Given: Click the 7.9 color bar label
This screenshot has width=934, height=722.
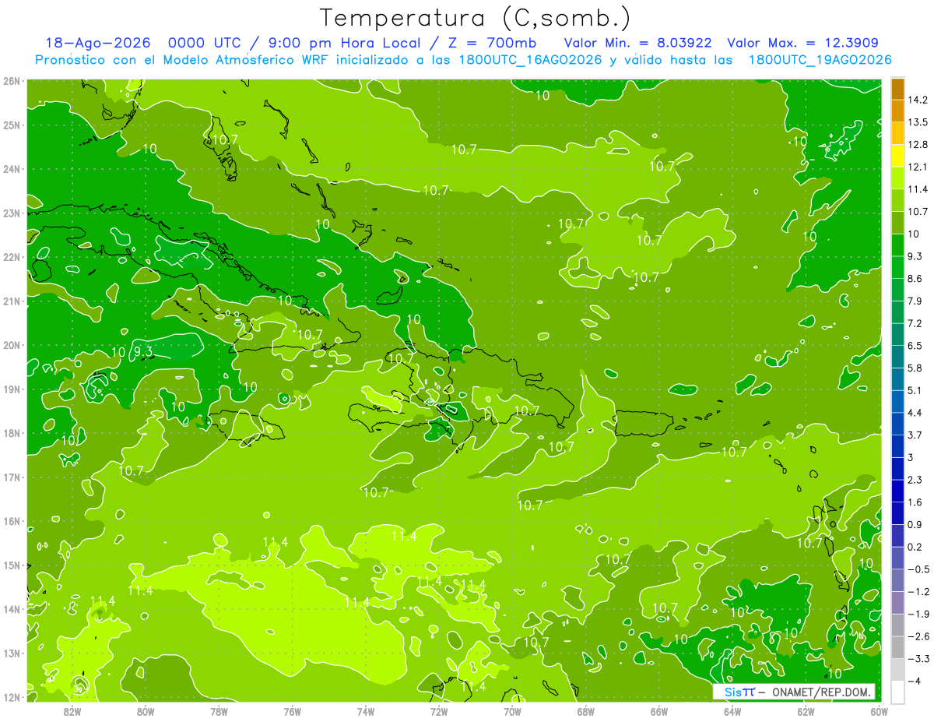Looking at the screenshot, I should pyautogui.click(x=915, y=301).
